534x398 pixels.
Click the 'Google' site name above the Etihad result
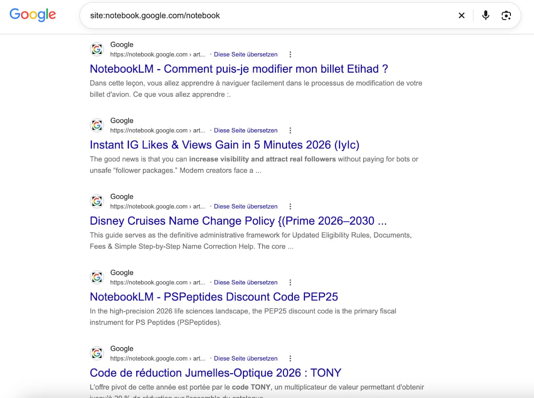(x=122, y=45)
